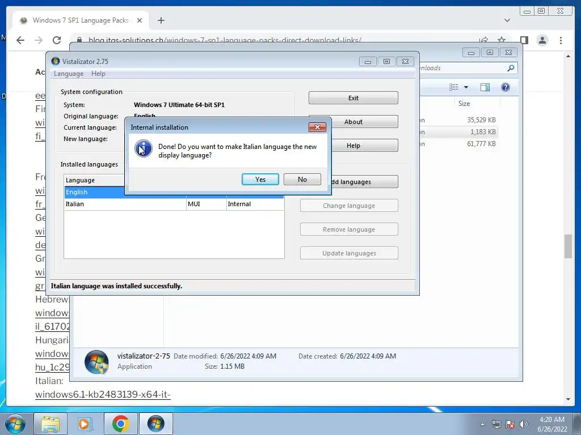Open Windows Explorer from taskbar
581x435 pixels.
pos(50,424)
